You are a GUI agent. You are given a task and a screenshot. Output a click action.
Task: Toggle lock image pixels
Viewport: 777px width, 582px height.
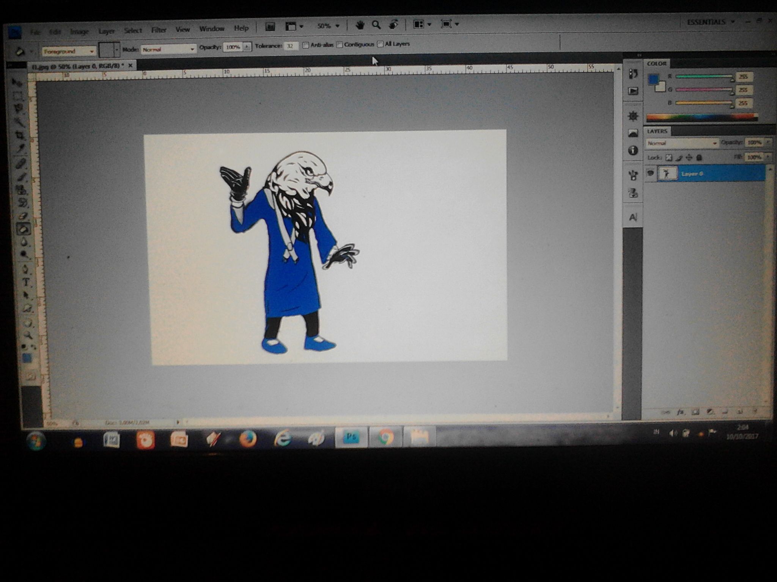pyautogui.click(x=679, y=158)
